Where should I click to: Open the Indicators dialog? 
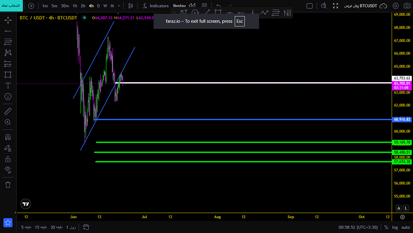coord(156,6)
